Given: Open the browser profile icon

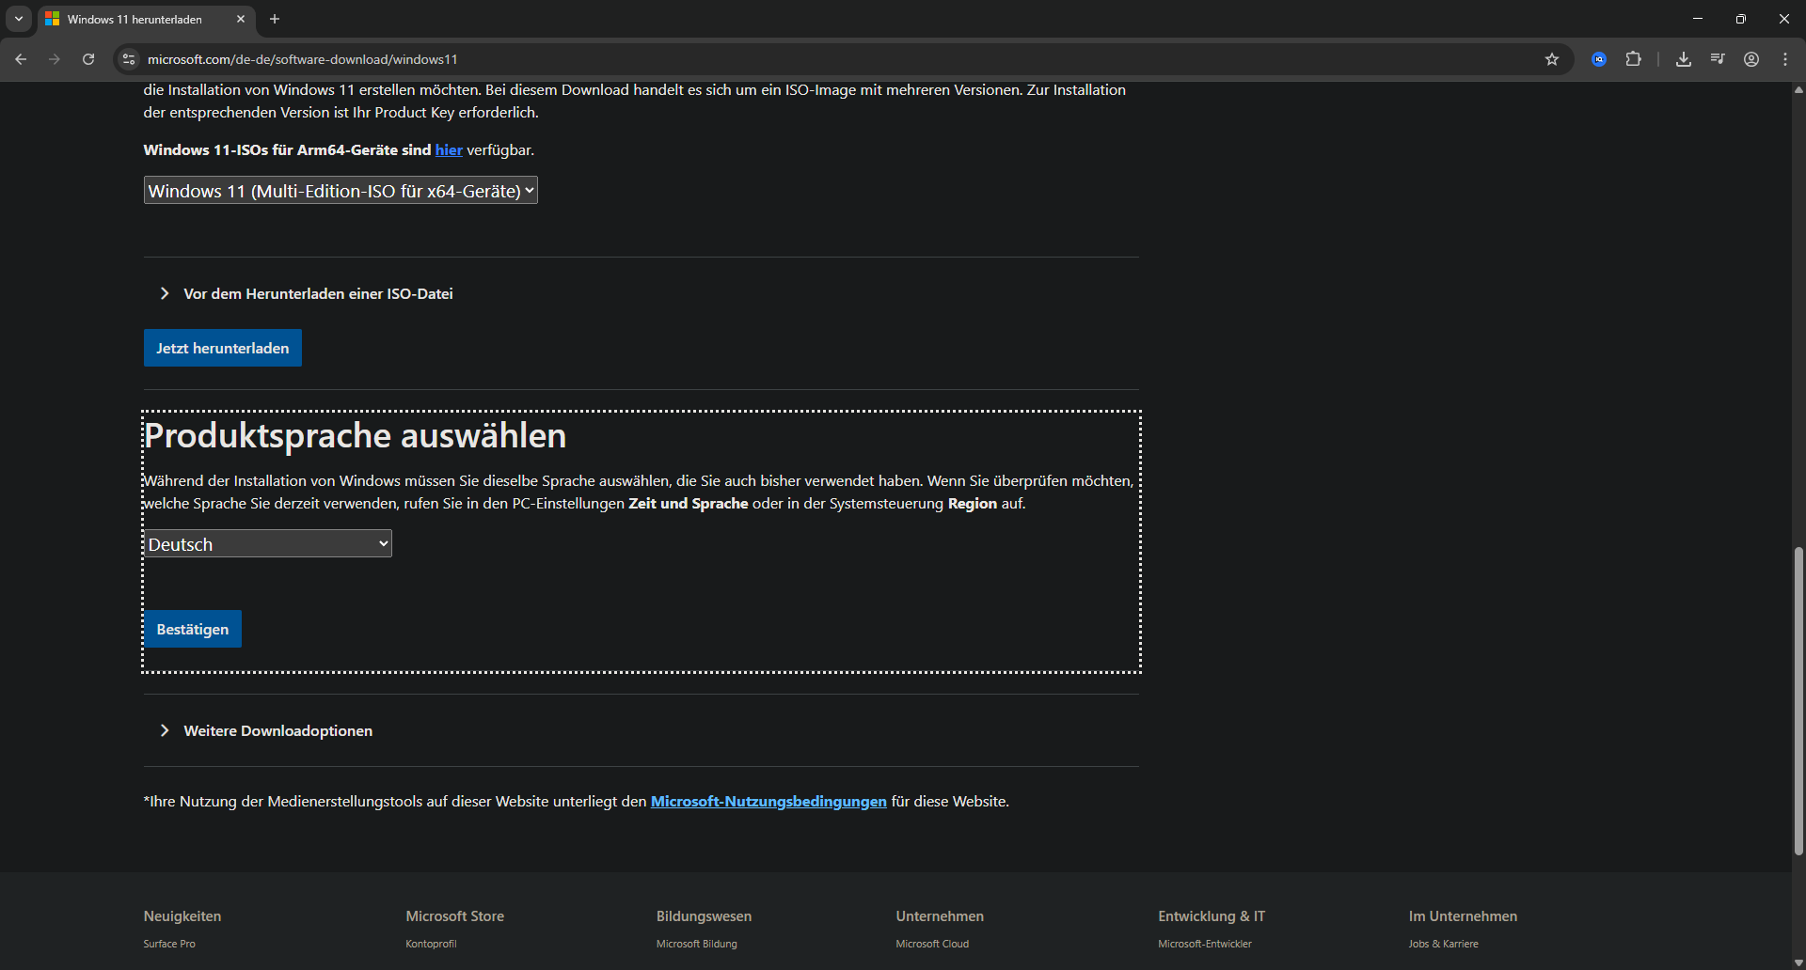Looking at the screenshot, I should (1751, 58).
